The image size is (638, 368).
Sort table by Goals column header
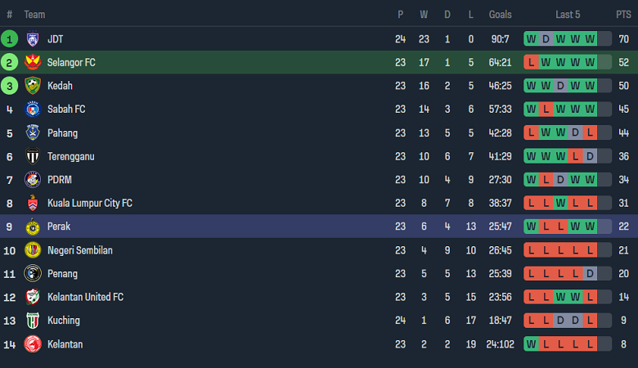[500, 15]
